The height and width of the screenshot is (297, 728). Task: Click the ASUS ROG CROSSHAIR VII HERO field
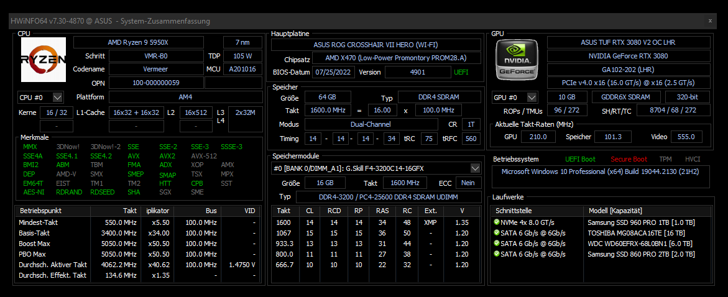click(376, 45)
